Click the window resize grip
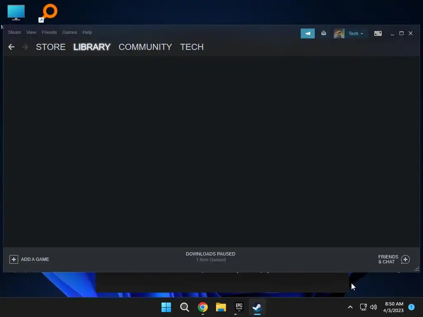 [416, 269]
